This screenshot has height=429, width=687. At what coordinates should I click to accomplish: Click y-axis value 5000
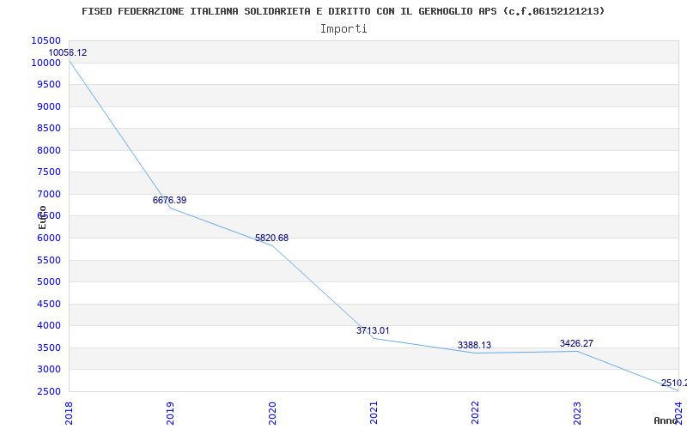(49, 282)
